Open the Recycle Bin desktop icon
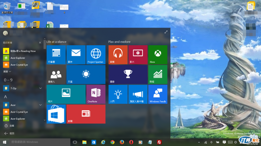This screenshot has height=146, width=261. coord(7,7)
